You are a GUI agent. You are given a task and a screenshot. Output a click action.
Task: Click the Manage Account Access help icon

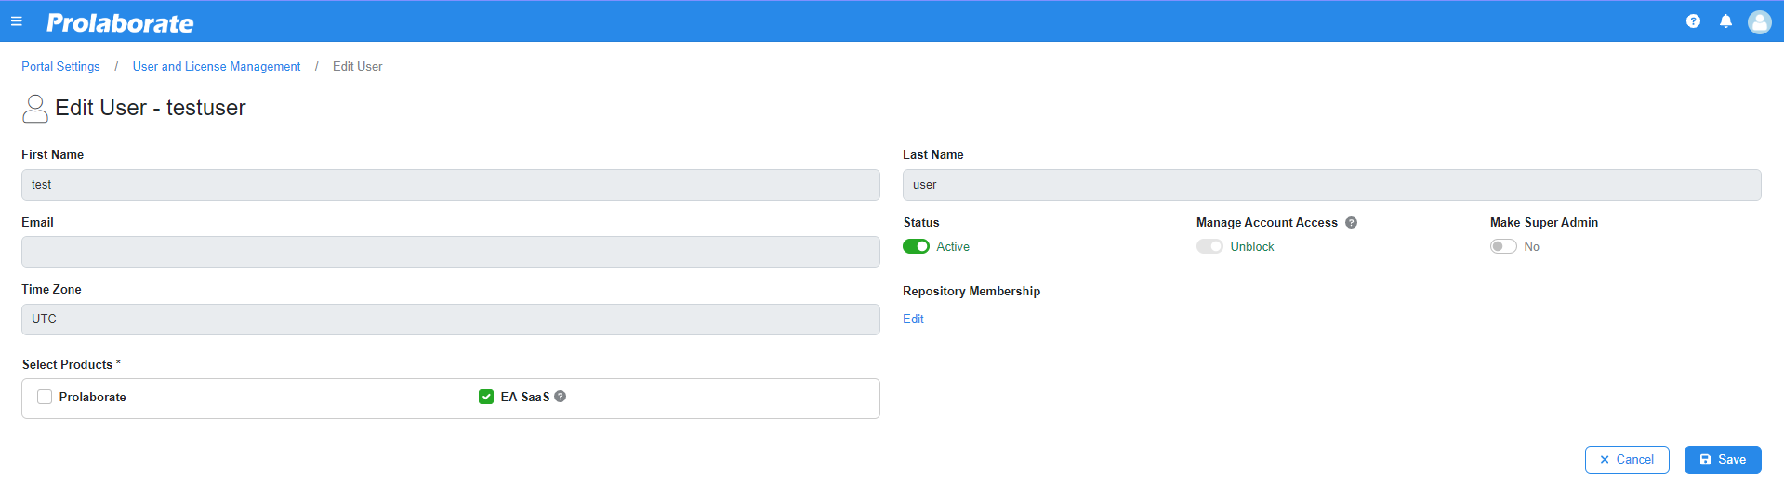[1351, 223]
